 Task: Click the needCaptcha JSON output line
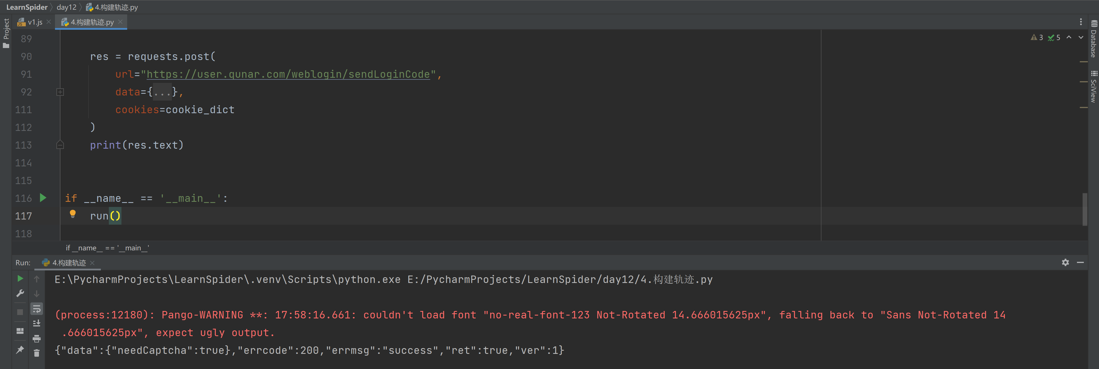pos(309,351)
